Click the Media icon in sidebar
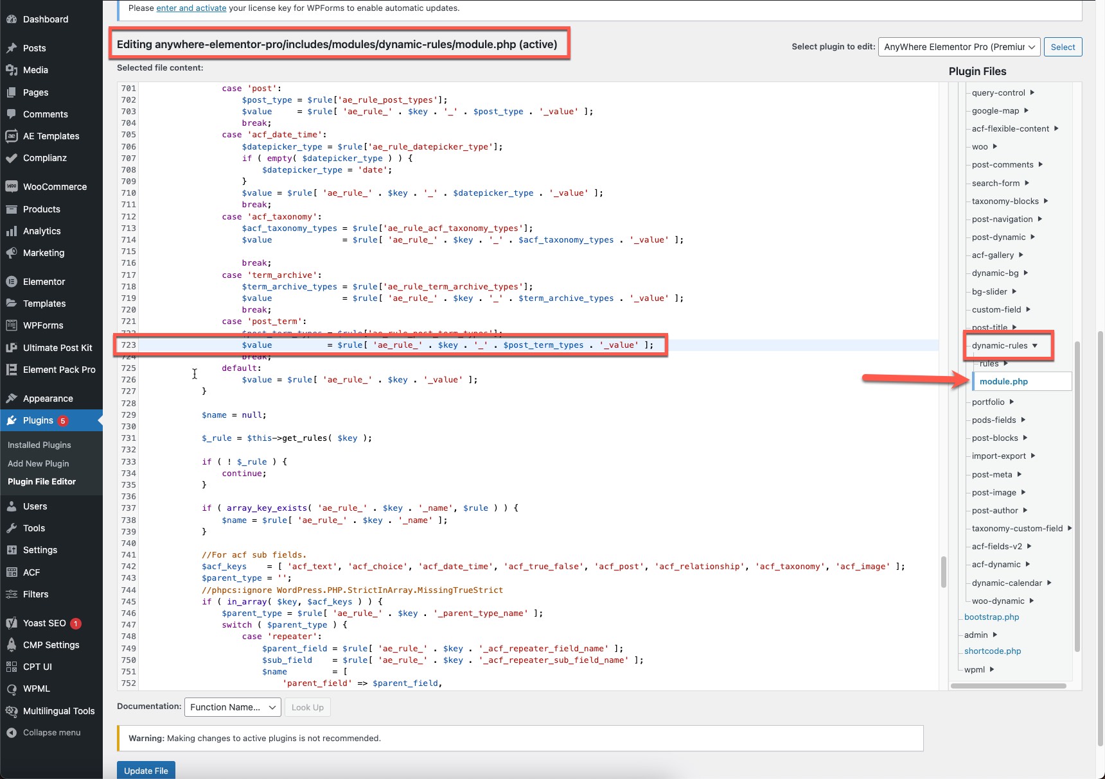This screenshot has width=1105, height=779. click(12, 70)
